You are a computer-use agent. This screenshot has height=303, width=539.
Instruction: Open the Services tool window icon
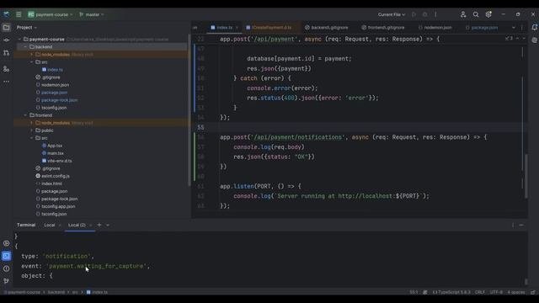tap(6, 243)
